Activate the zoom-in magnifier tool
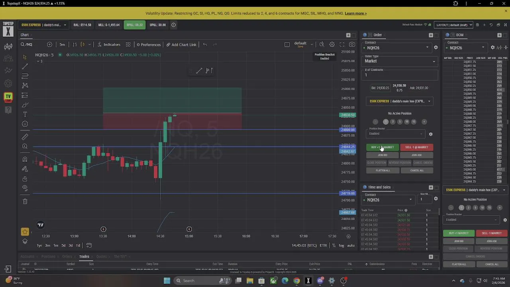 coord(25,146)
